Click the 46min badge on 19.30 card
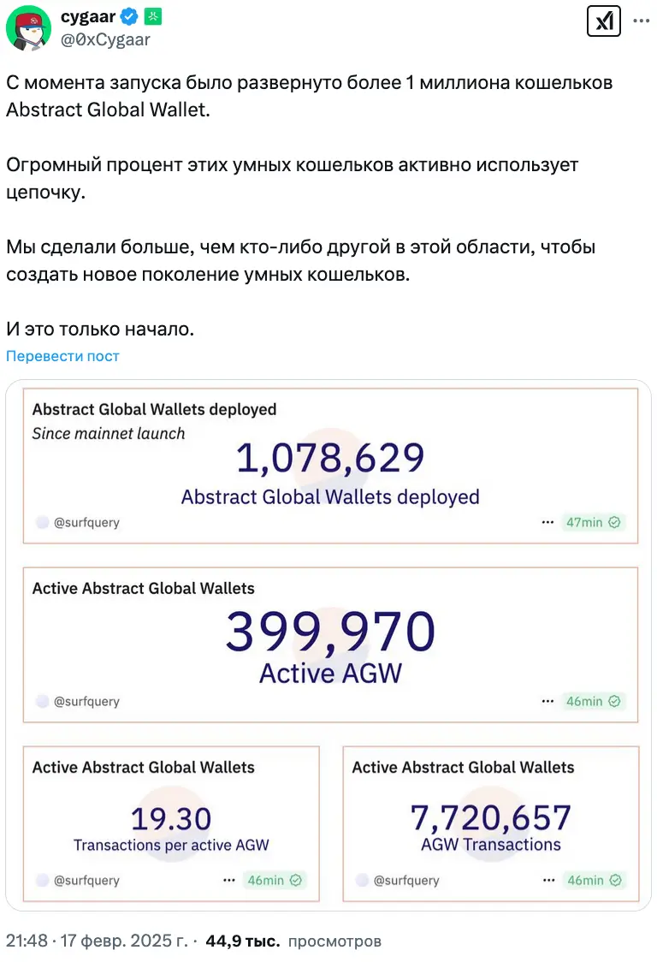 (x=273, y=880)
